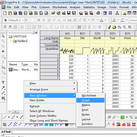Apply subscript formatting
The width and height of the screenshot is (137, 137).
tap(59, 20)
